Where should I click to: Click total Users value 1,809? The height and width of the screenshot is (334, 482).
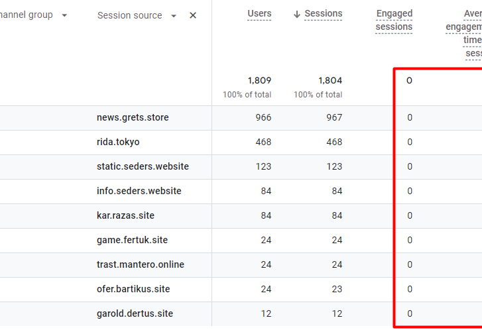point(259,80)
